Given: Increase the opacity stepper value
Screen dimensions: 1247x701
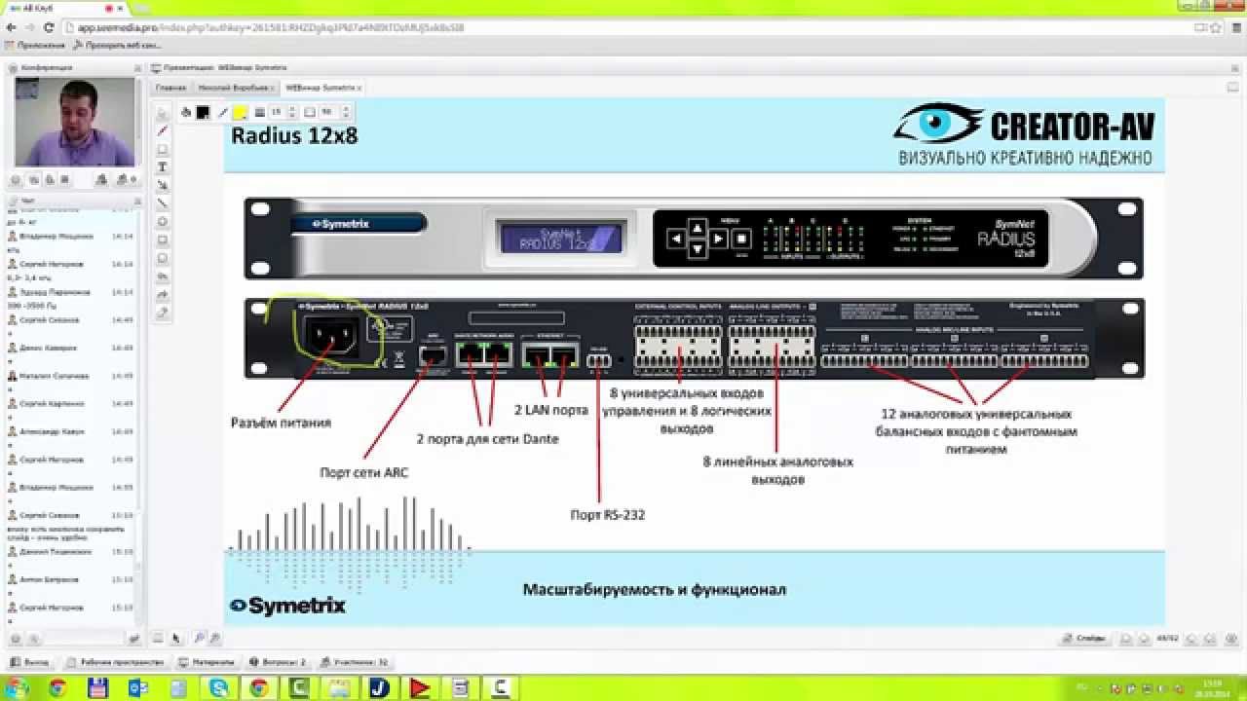Looking at the screenshot, I should 346,109.
